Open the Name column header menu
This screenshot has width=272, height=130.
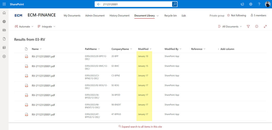click(x=37, y=49)
